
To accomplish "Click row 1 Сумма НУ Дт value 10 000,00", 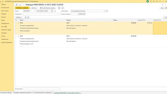I will (150, 23).
